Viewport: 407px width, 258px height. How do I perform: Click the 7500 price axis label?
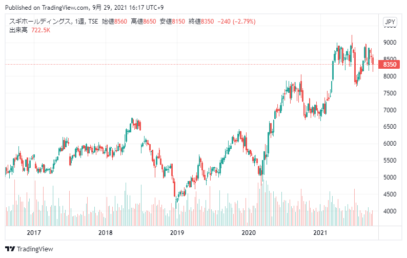[390, 93]
